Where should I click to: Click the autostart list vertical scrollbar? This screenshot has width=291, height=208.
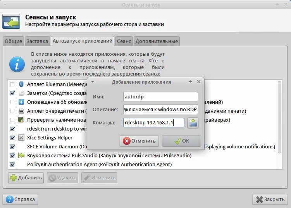coord(279,117)
